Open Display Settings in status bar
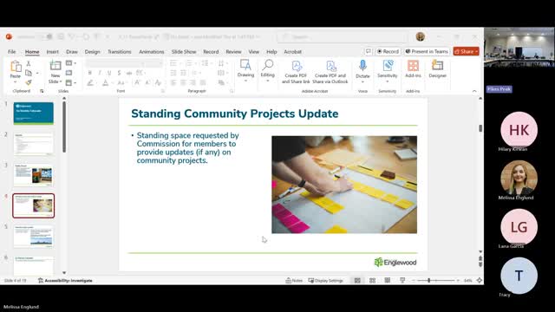 (x=326, y=281)
